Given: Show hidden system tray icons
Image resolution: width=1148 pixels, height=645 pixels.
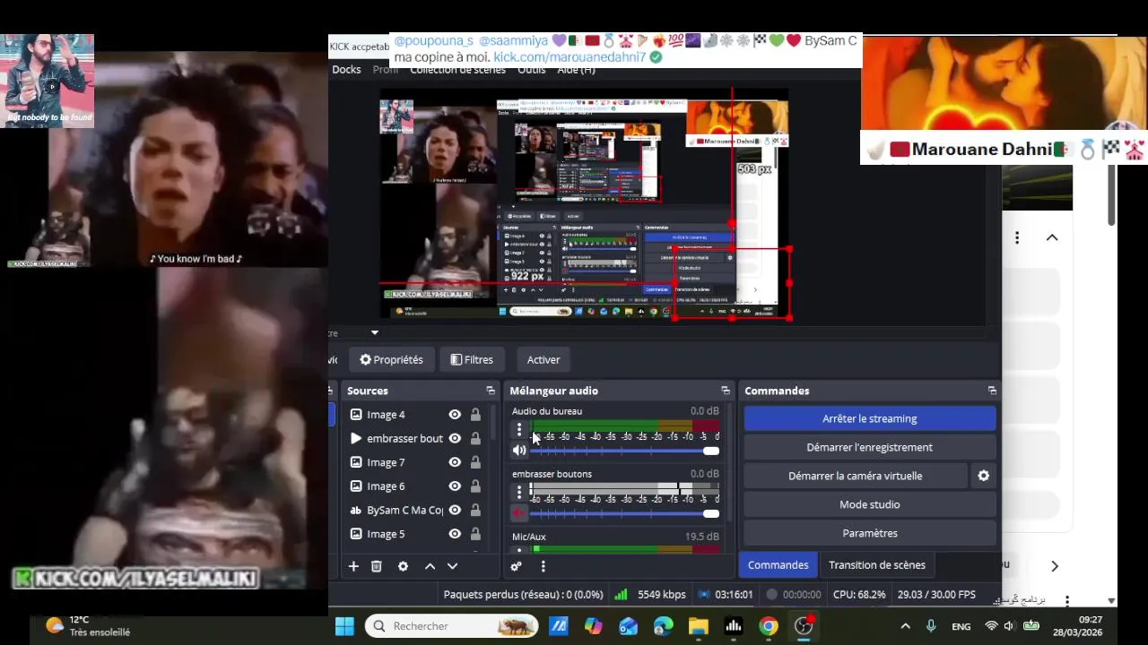Looking at the screenshot, I should (905, 626).
